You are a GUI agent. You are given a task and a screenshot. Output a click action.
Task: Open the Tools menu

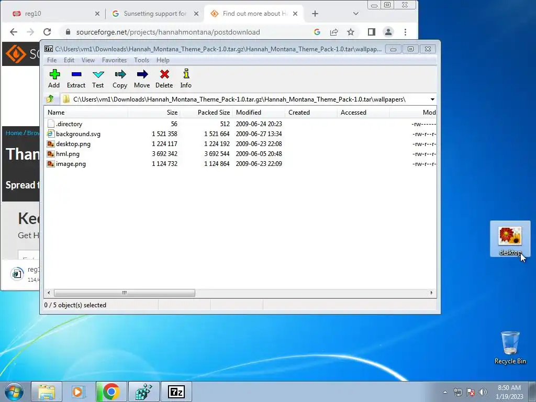(x=141, y=60)
